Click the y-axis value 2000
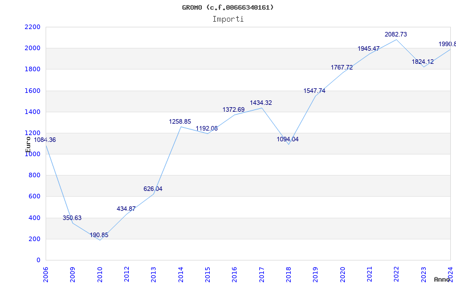The width and height of the screenshot is (456, 285). pyautogui.click(x=32, y=48)
